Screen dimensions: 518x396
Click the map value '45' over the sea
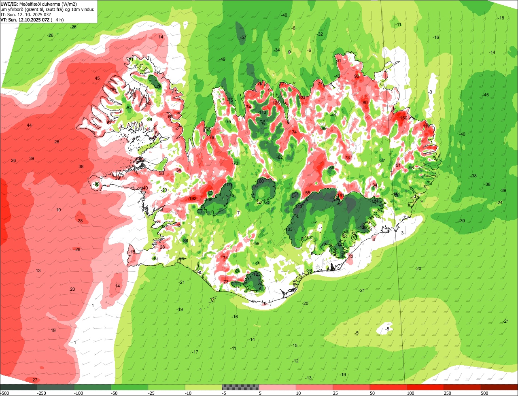click(x=97, y=78)
